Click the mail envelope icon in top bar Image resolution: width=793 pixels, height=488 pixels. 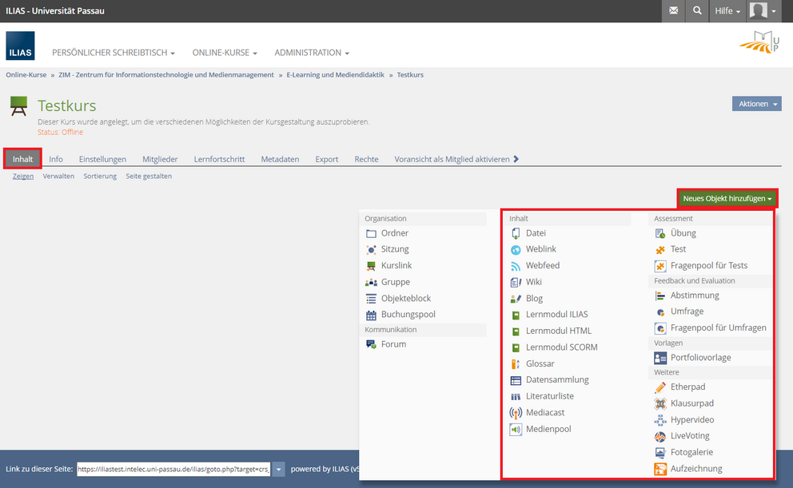pos(673,10)
